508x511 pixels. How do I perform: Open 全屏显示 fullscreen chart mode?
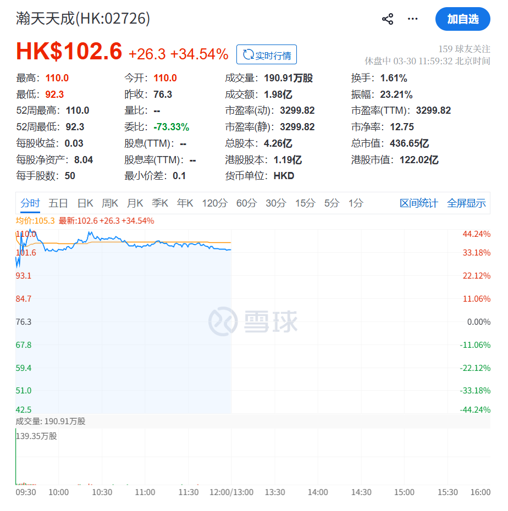tap(467, 203)
